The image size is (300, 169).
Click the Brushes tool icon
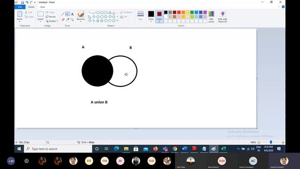tap(81, 15)
